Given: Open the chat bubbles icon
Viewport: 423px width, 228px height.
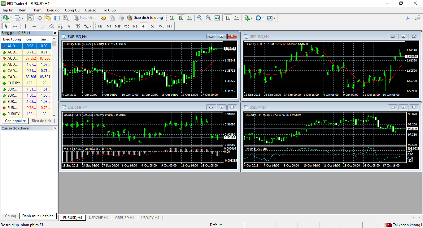Looking at the screenshot, I should coord(417,18).
